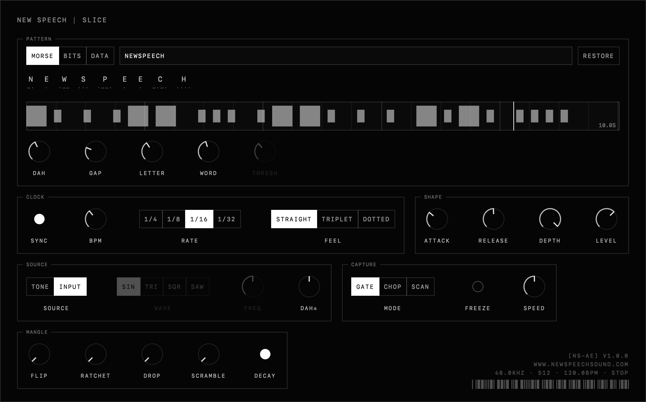Pick the SAW waveform
This screenshot has width=646, height=402.
[198, 287]
